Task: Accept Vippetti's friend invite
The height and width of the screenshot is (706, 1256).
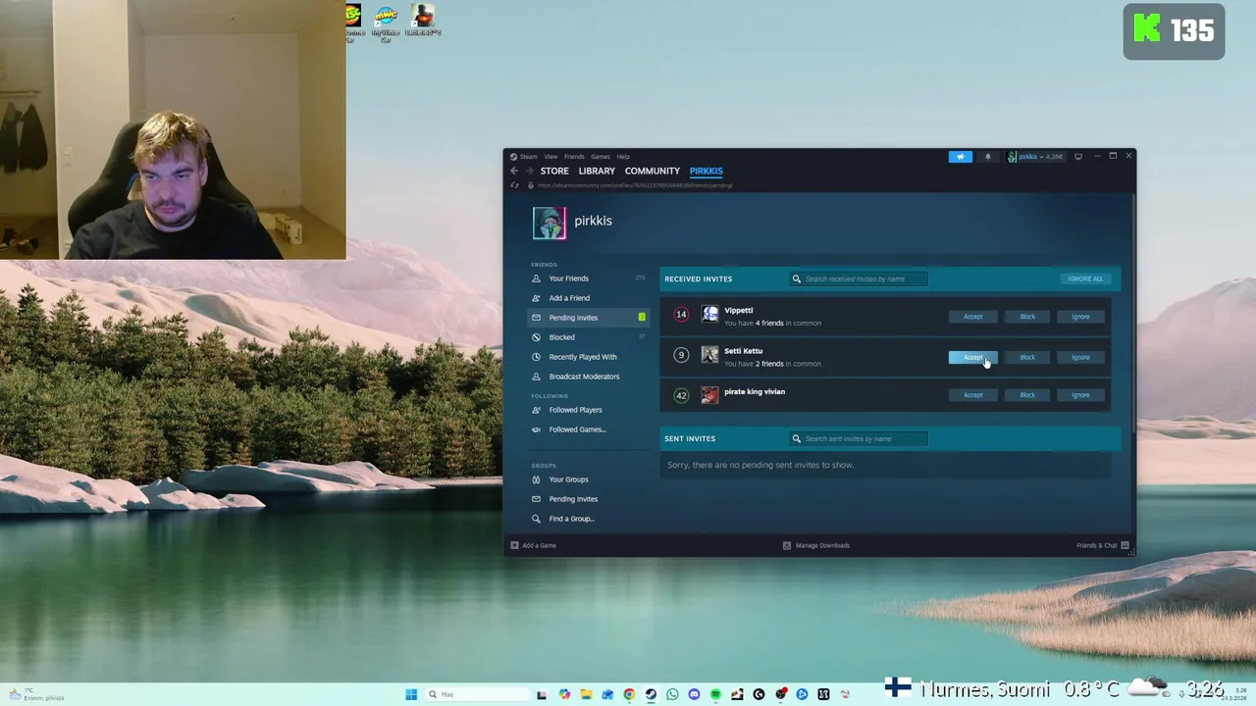Action: point(972,317)
